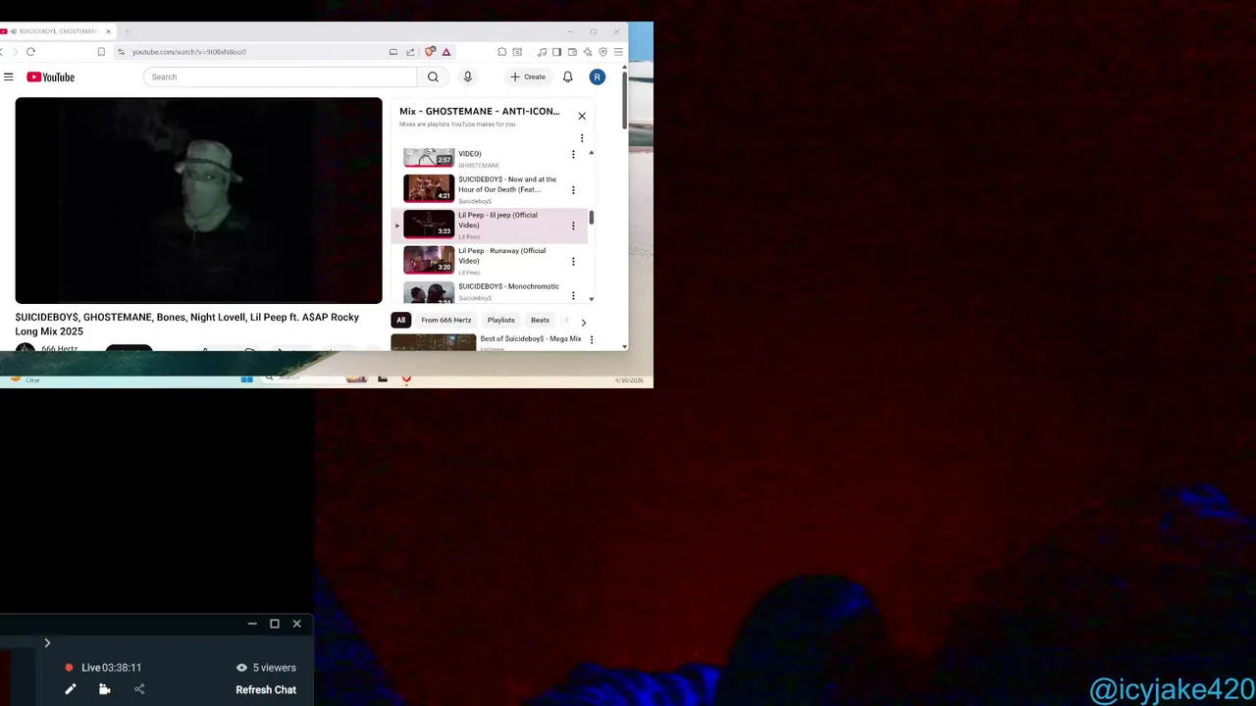Share the stream with share icon
Screen dimensions: 1256x706
[139, 689]
